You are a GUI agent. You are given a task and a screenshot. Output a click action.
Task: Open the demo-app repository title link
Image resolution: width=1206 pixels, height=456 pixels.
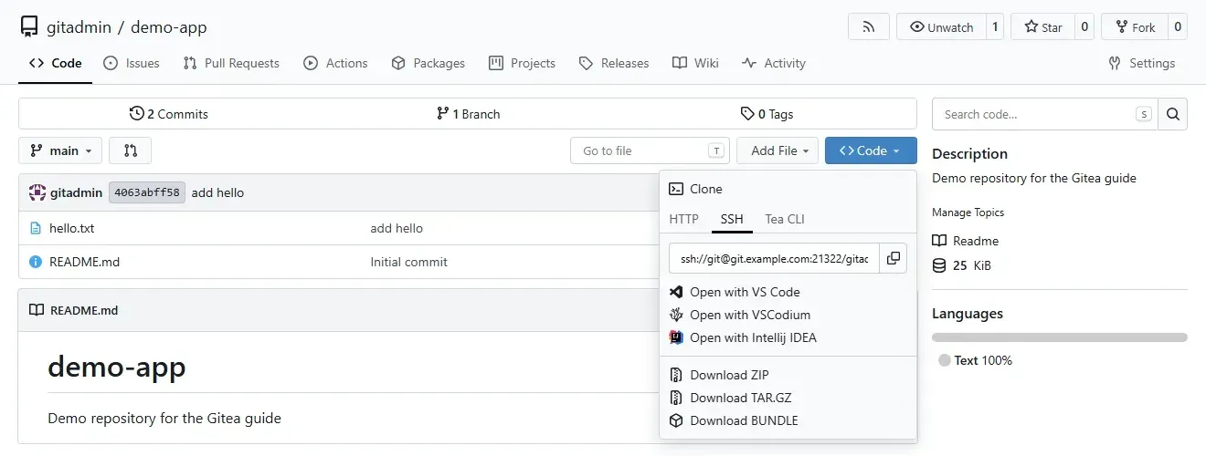coord(169,26)
